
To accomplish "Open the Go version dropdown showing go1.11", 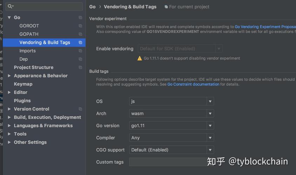I will [171, 126].
